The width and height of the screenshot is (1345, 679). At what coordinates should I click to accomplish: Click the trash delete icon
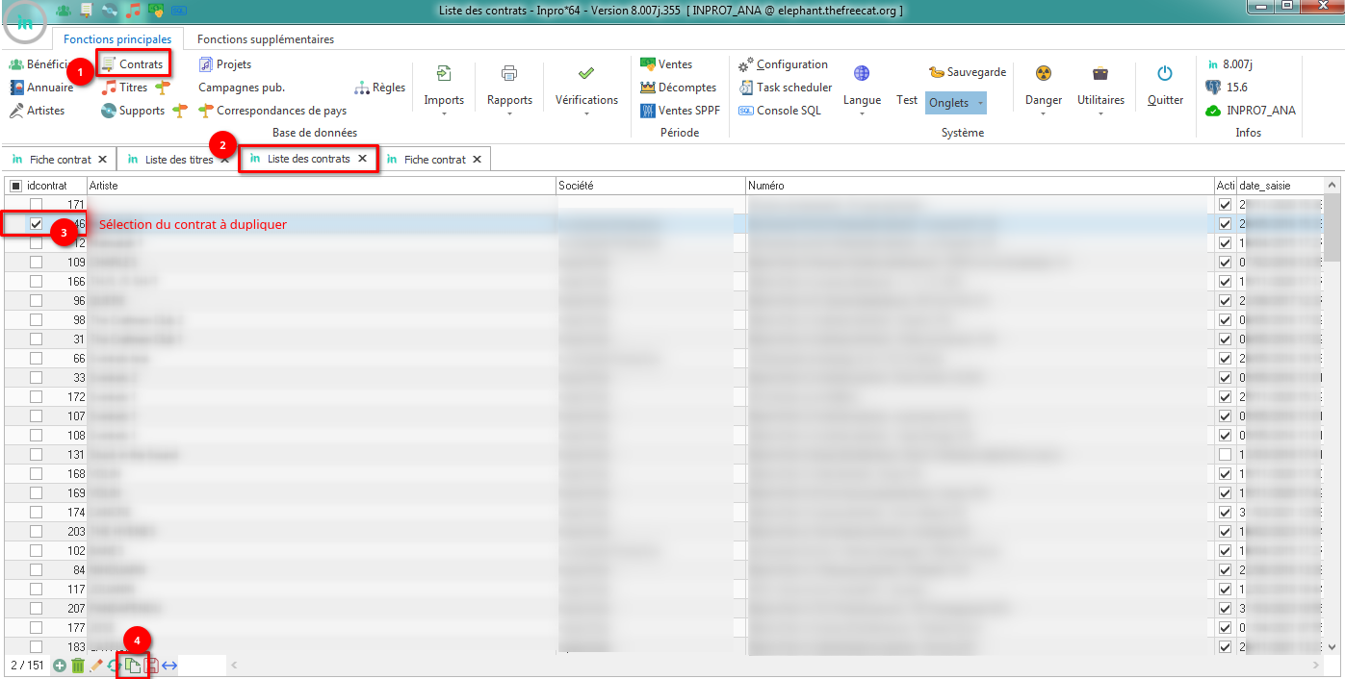click(78, 665)
